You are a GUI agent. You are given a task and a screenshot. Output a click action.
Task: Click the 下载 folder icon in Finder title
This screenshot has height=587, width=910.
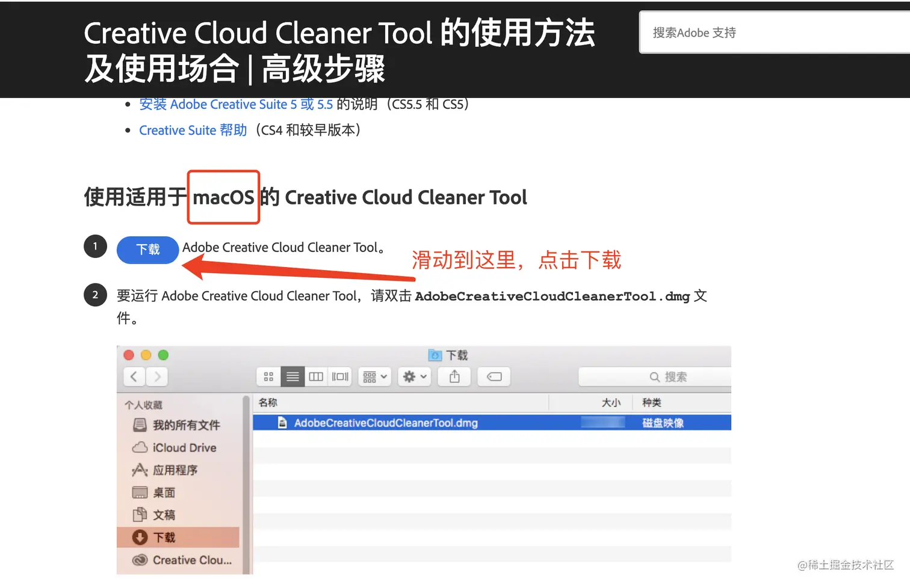(435, 355)
